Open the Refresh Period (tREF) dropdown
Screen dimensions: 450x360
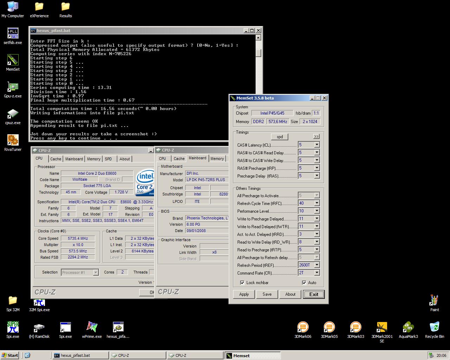[x=317, y=265]
